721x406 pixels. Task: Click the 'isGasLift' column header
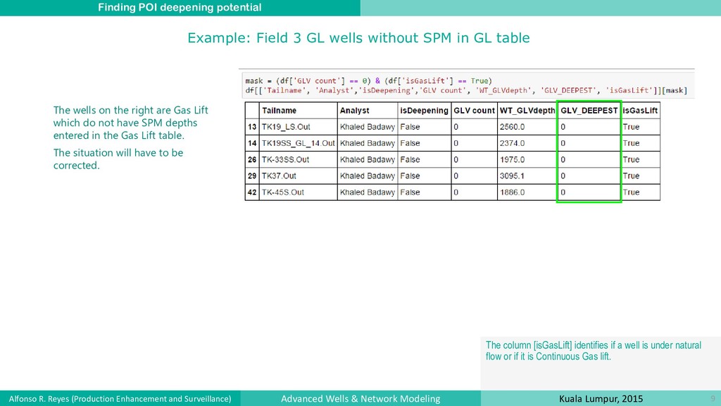click(640, 111)
